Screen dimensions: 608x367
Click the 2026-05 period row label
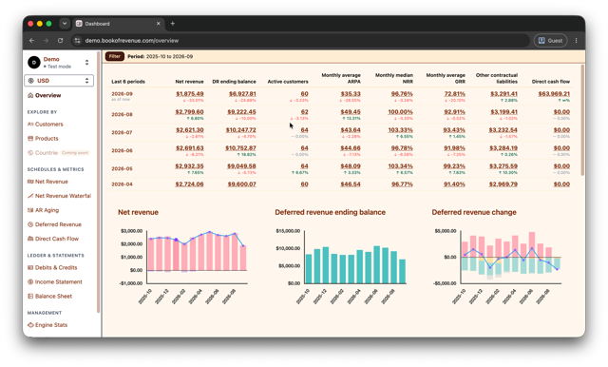(x=122, y=168)
